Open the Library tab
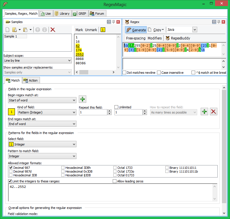 click(x=62, y=14)
